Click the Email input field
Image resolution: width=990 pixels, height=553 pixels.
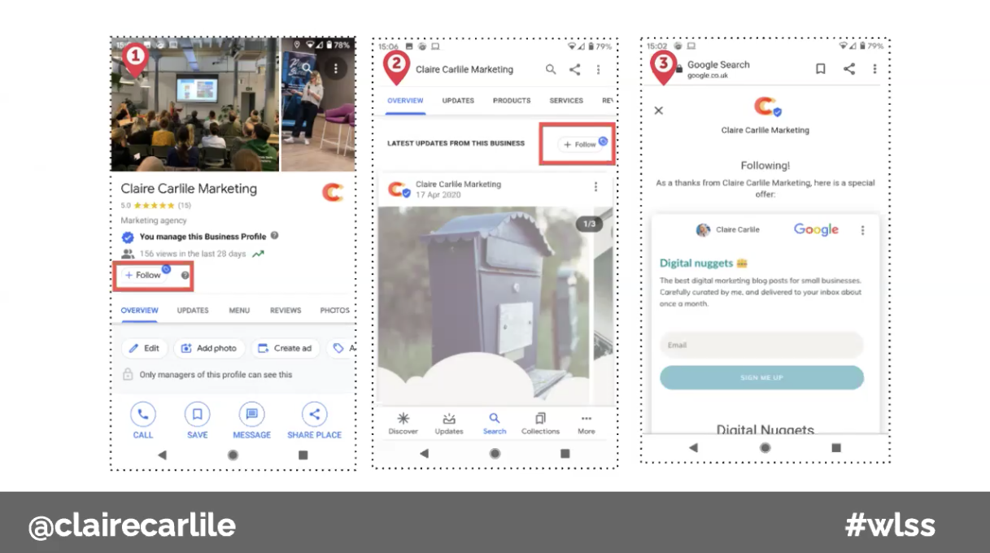pyautogui.click(x=761, y=345)
